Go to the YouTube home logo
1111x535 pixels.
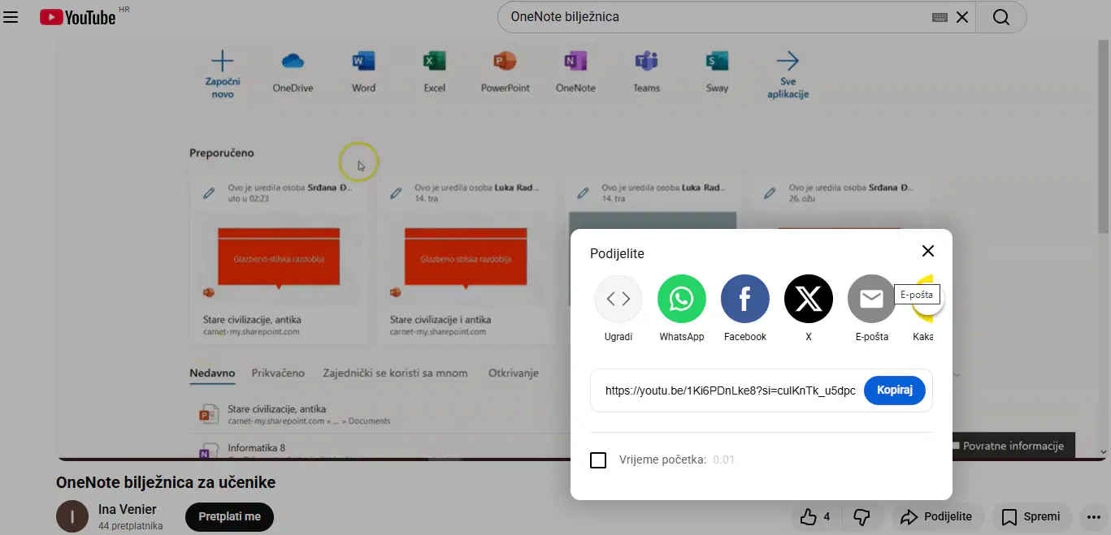coord(78,16)
